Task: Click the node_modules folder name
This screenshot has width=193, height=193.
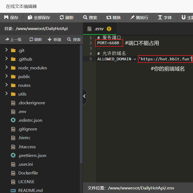Action: (33, 68)
